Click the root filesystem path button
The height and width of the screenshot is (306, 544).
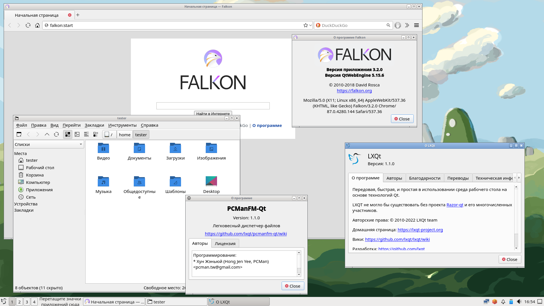[x=109, y=135]
